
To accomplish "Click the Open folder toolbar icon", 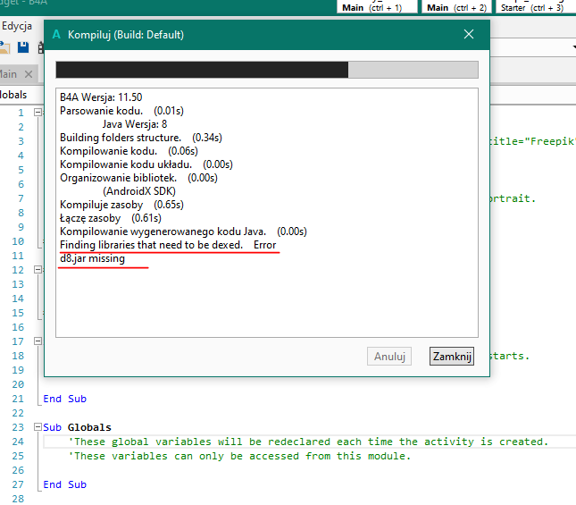I will (x=6, y=47).
